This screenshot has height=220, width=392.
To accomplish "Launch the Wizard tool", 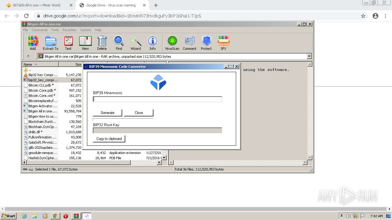I will pos(136,43).
